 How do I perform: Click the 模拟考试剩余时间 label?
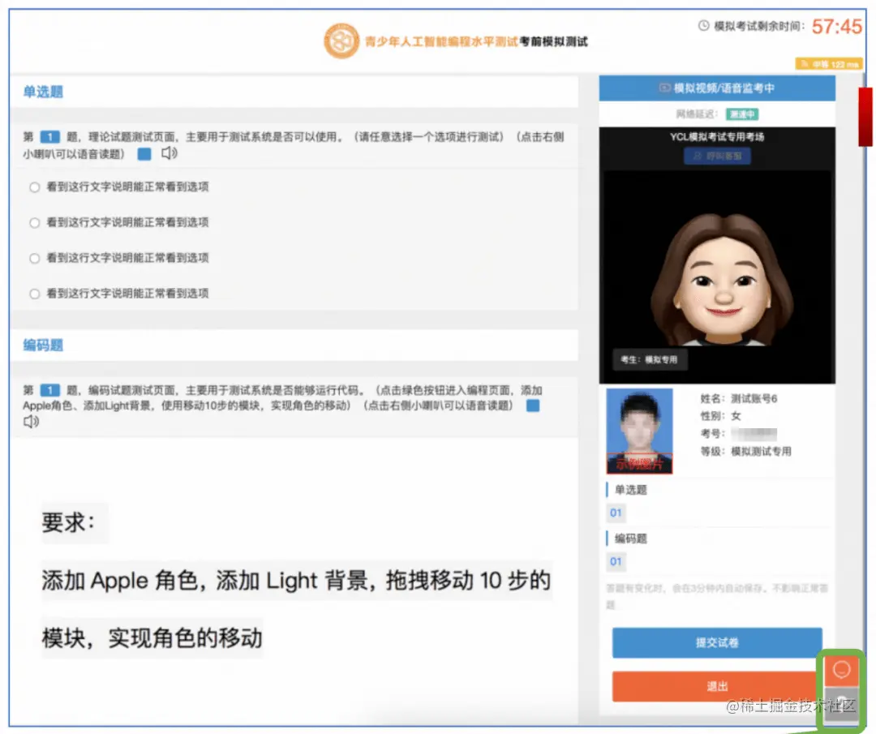[760, 26]
